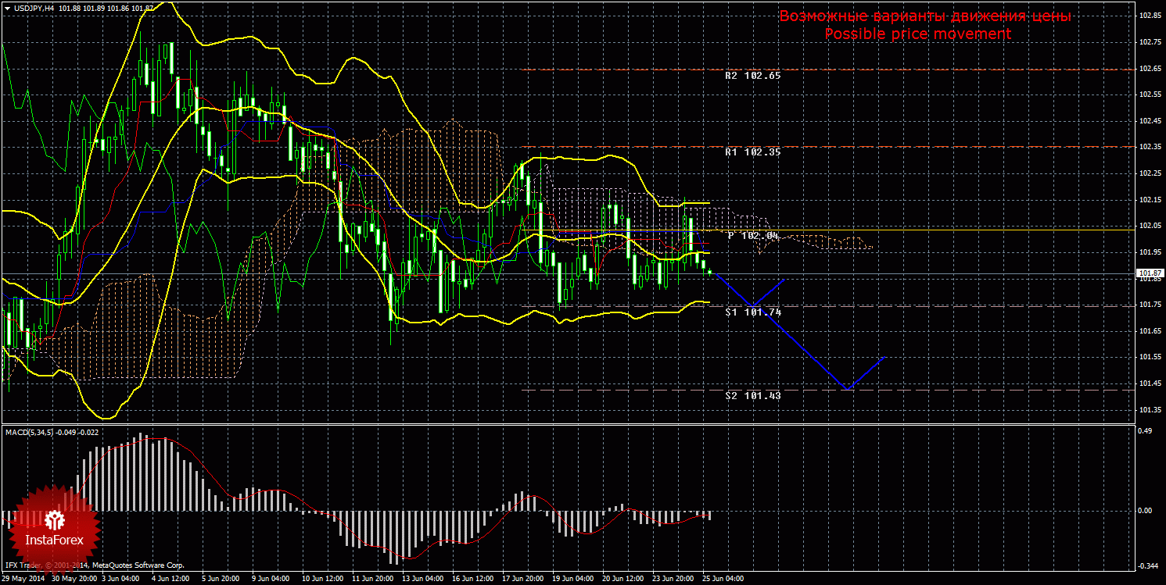
Task: Click the S2 101.43 support label
Action: 752,396
